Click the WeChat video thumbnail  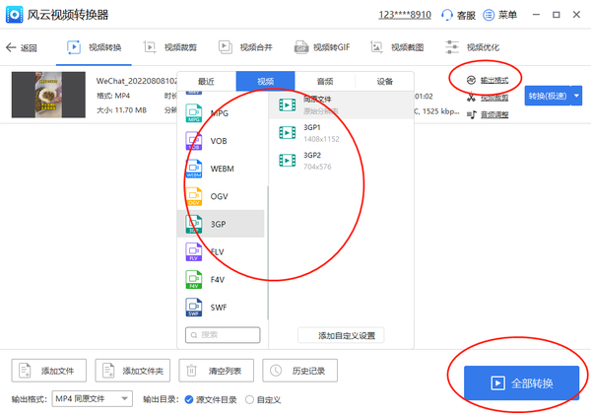(x=48, y=95)
